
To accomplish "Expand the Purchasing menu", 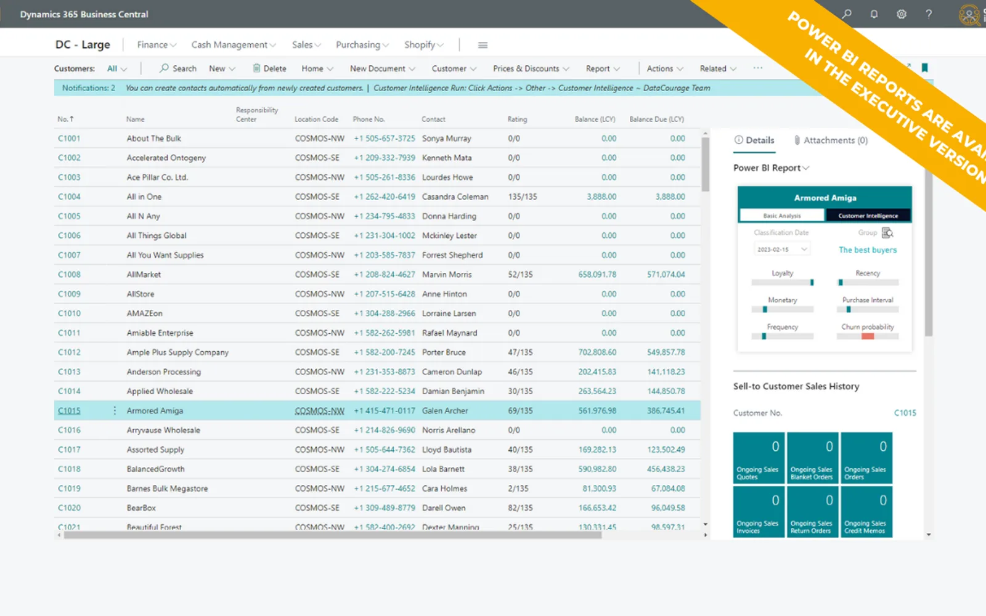I will pyautogui.click(x=362, y=45).
